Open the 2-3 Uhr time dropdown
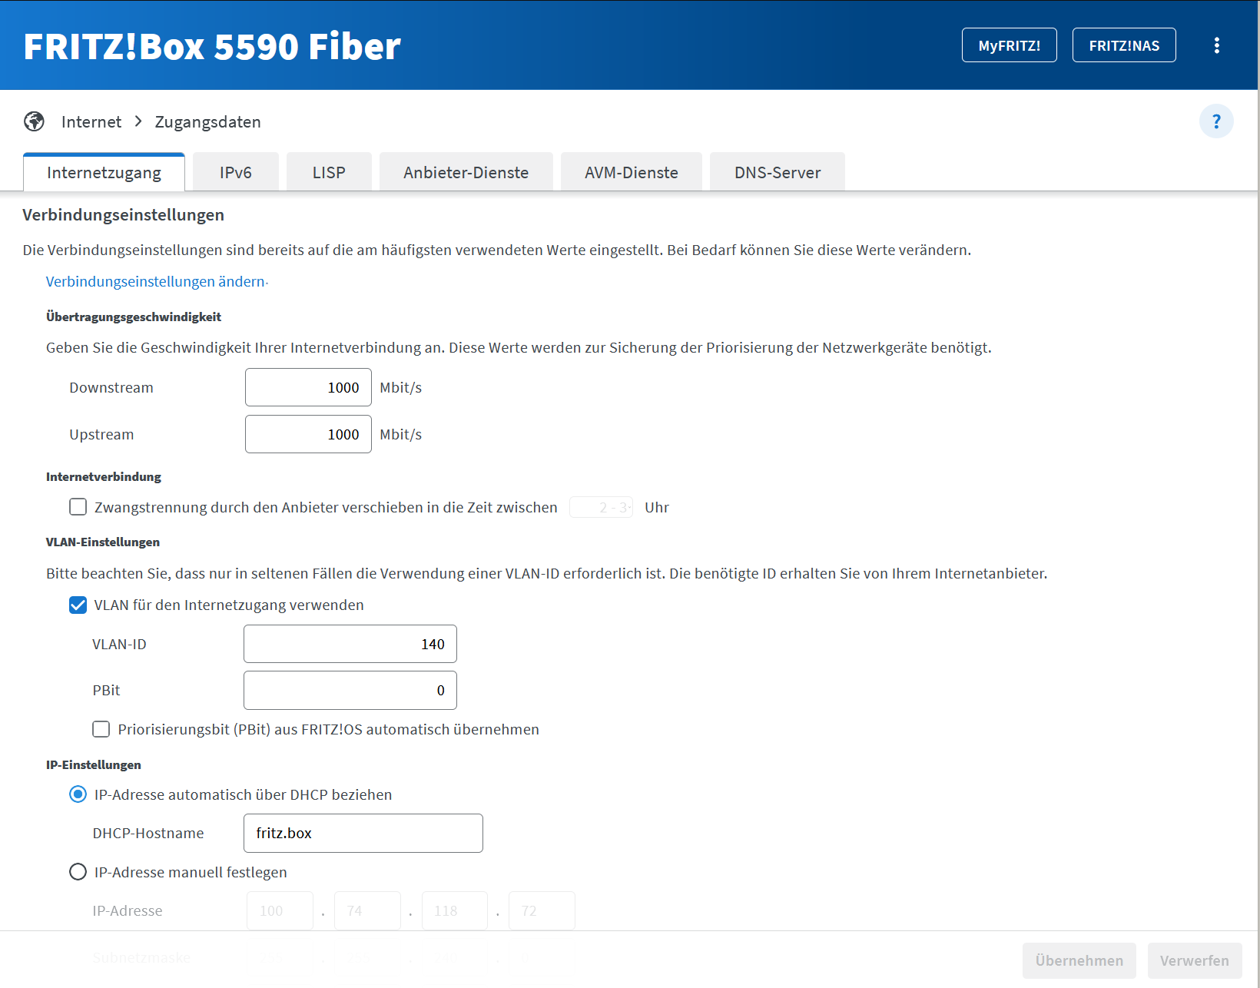Screen dimensions: 1260x988 point(601,507)
